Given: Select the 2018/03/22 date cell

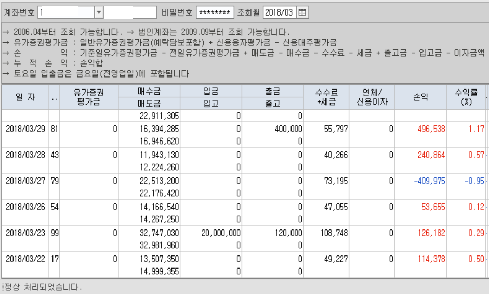Looking at the screenshot, I should (25, 259).
